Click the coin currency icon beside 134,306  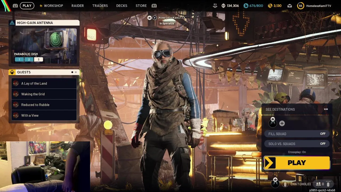click(223, 6)
